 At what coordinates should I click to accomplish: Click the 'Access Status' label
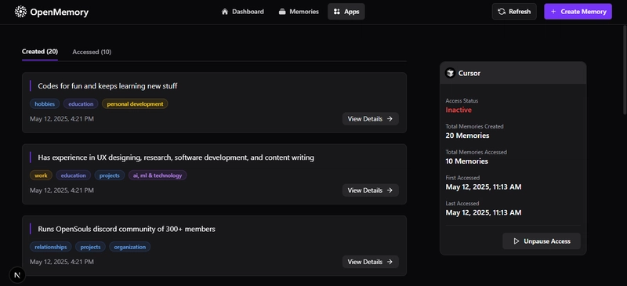(462, 101)
